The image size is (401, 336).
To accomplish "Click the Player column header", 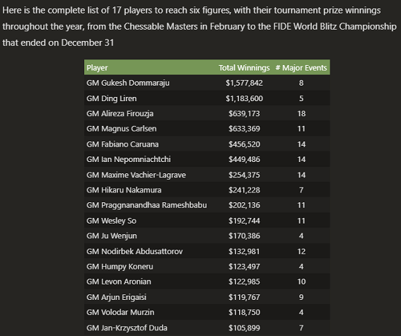I will click(97, 68).
